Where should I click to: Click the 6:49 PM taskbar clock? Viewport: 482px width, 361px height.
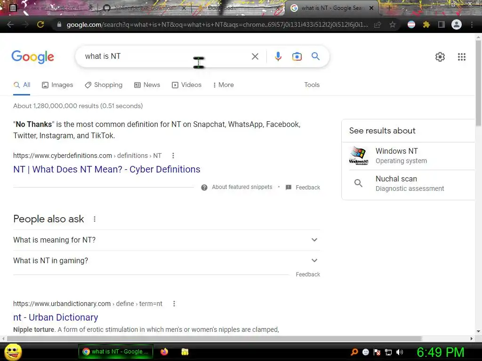440,352
